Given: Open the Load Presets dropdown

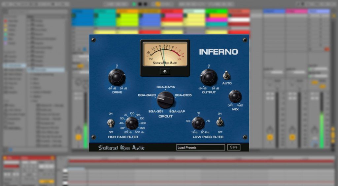Looking at the screenshot, I should (200, 147).
